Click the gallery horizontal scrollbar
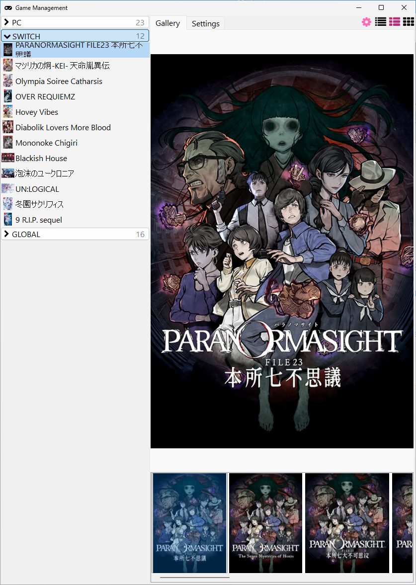Screen dimensions: 416x585 click(x=195, y=578)
